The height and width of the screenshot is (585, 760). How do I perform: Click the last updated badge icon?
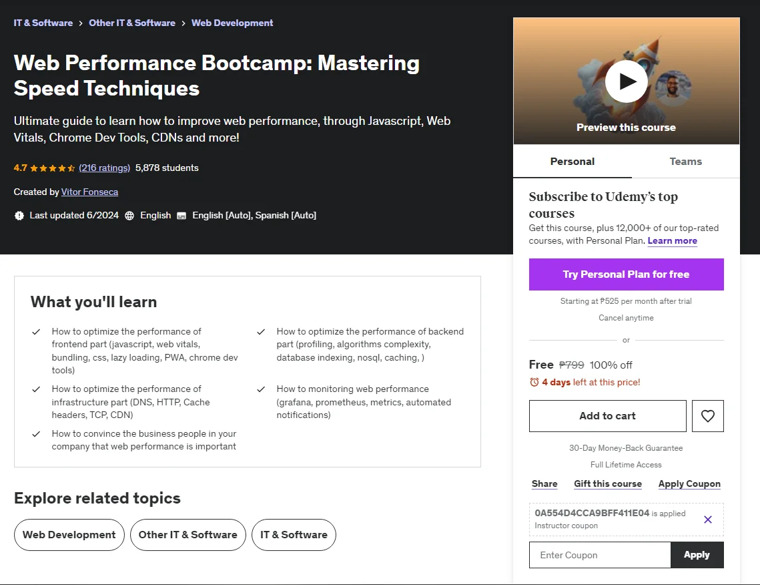pos(19,216)
